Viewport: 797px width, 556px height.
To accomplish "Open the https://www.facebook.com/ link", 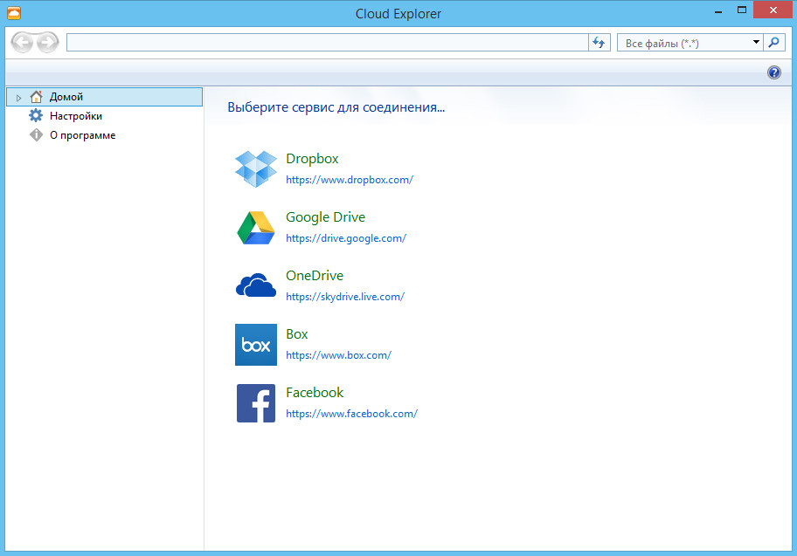I will 351,414.
